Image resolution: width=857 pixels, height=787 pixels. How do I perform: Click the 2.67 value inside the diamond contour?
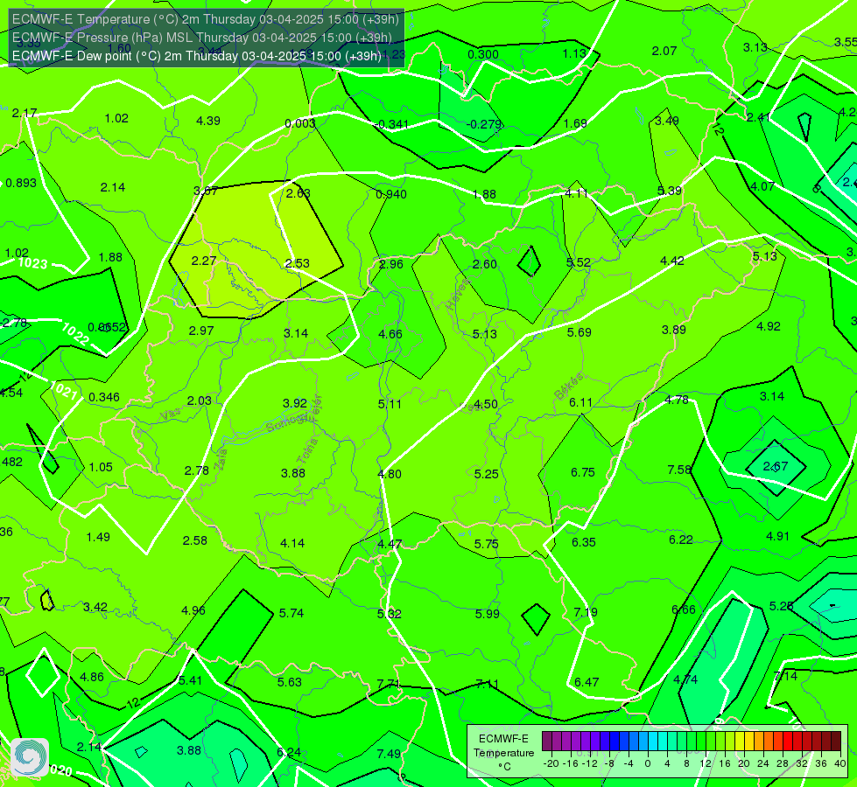pos(776,466)
